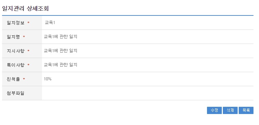Click the red asterisk beside 일지정보
This screenshot has height=125, width=259.
(28, 23)
